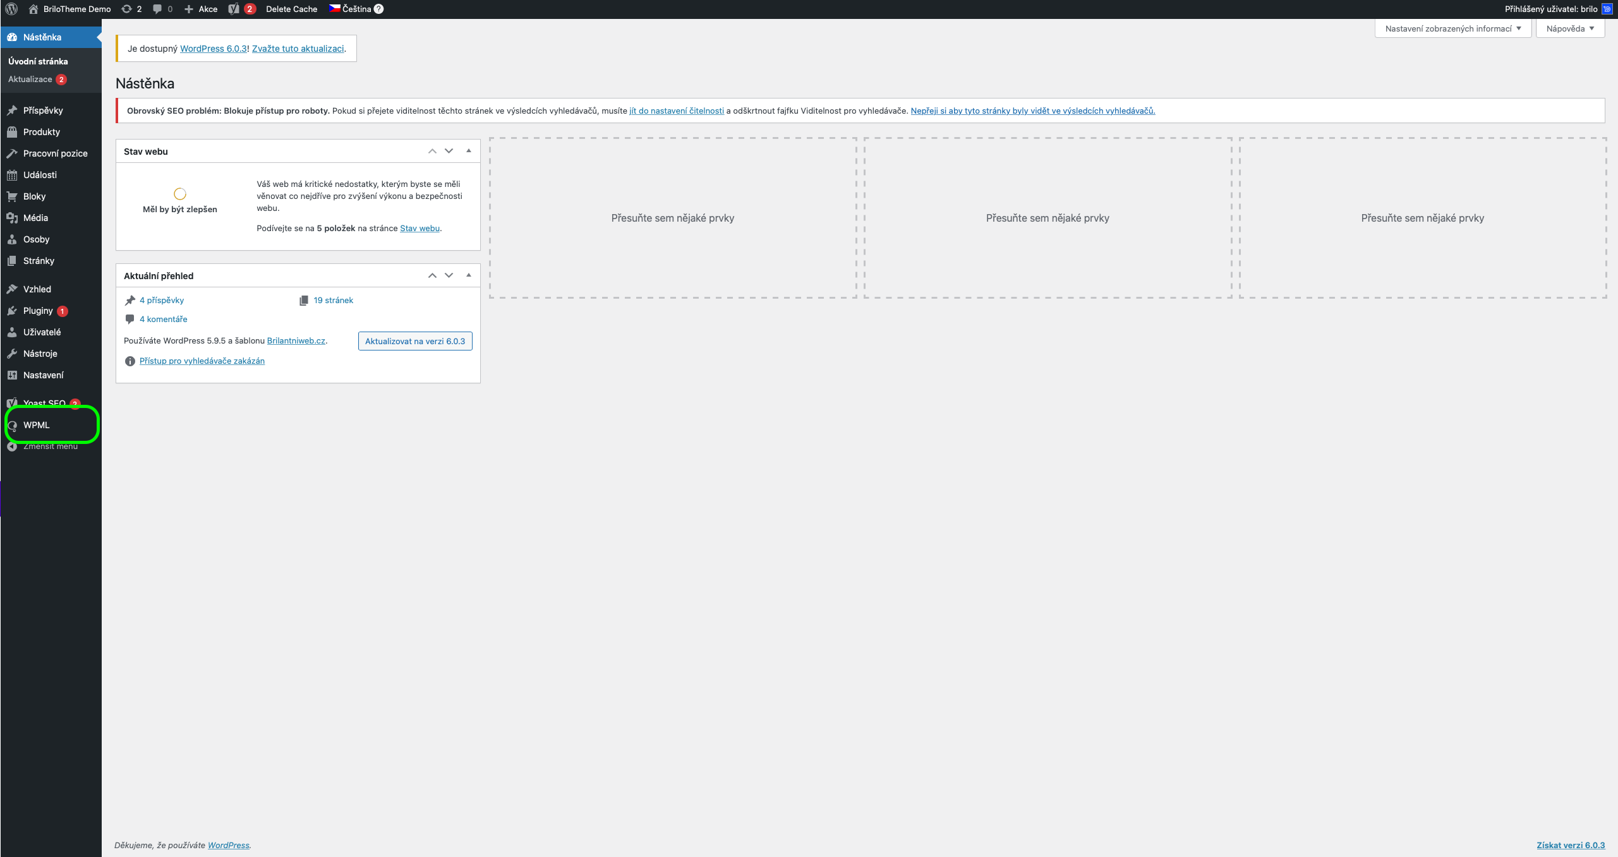Collapse the Aktuální přehled panel
The image size is (1618, 857).
[468, 275]
